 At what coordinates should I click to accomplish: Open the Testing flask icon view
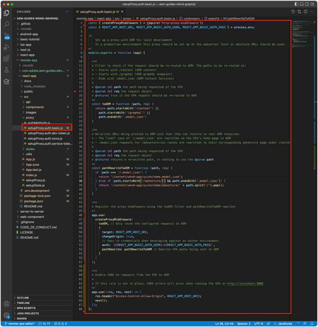click(x=6, y=70)
